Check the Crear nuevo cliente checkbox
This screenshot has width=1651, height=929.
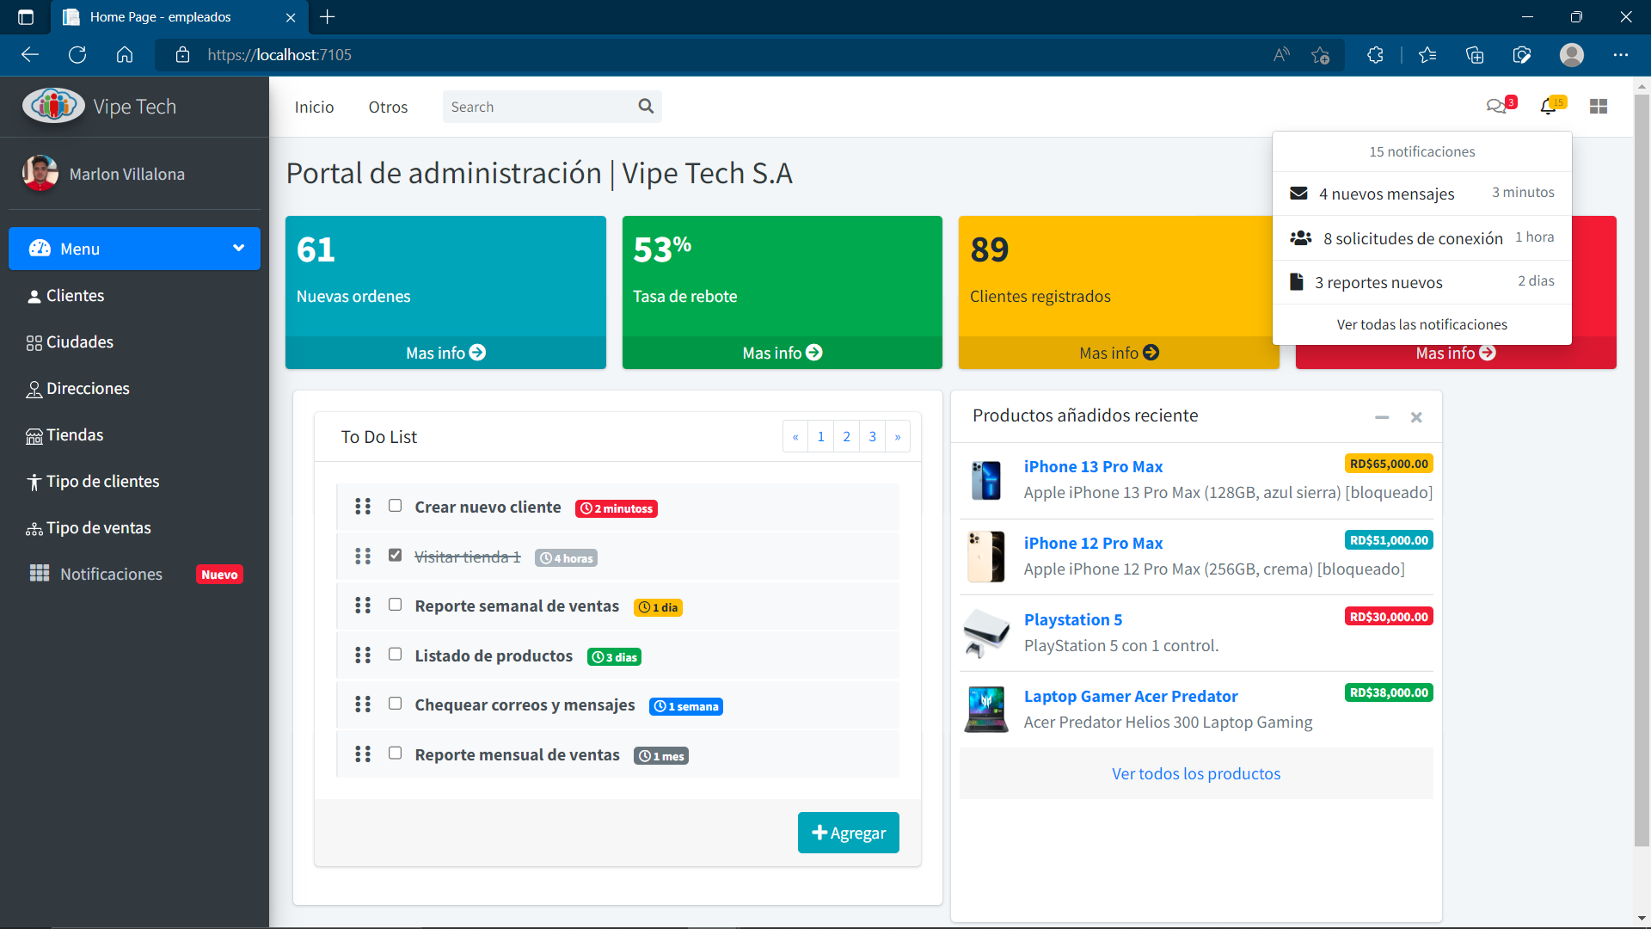point(395,506)
